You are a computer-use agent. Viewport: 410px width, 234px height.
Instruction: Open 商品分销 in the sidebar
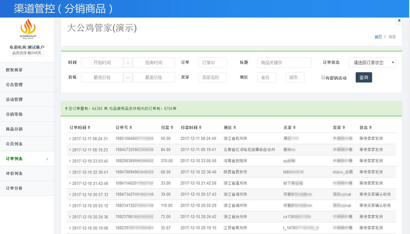pos(27,129)
